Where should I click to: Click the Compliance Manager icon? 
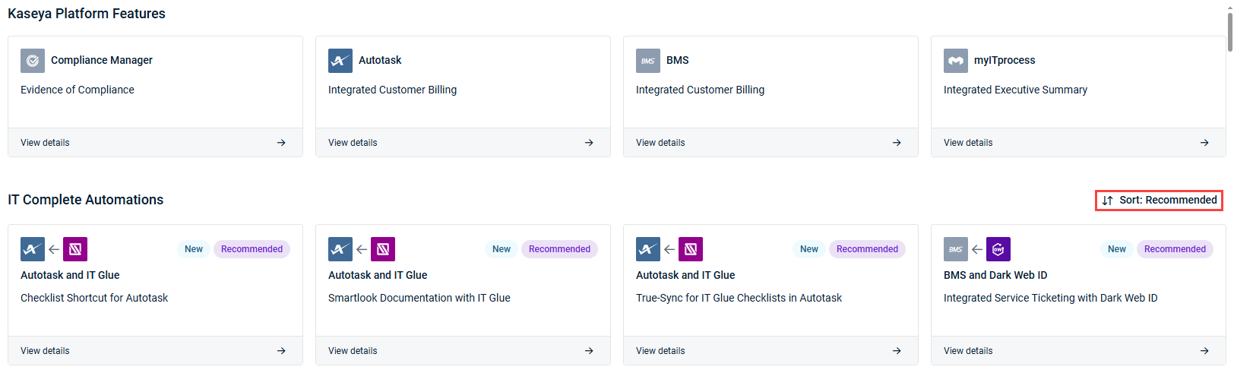point(33,60)
